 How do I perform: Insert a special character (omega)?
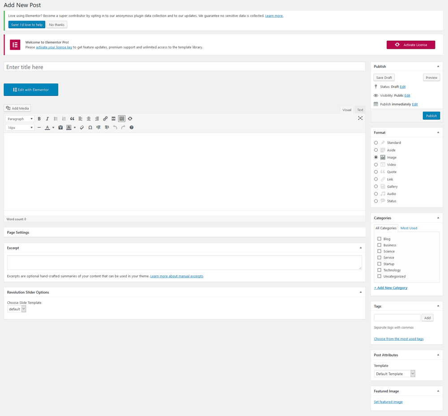coord(90,128)
